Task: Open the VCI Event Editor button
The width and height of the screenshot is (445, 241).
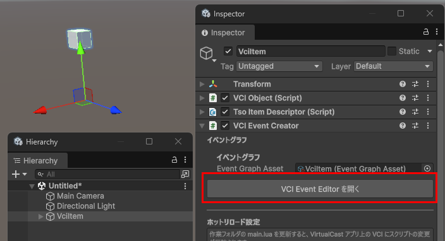Action: coord(320,189)
